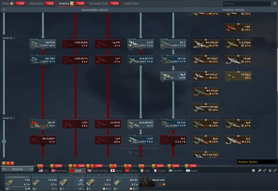Select the Germany nation tab

point(59,171)
